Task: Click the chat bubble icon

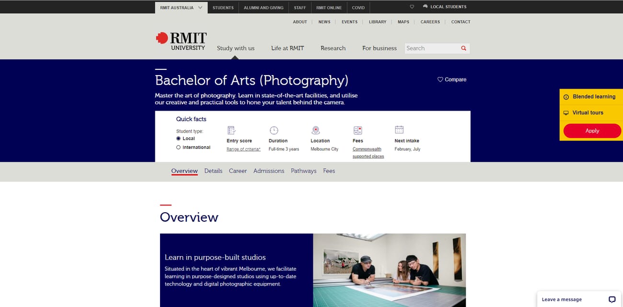Action: pyautogui.click(x=612, y=299)
